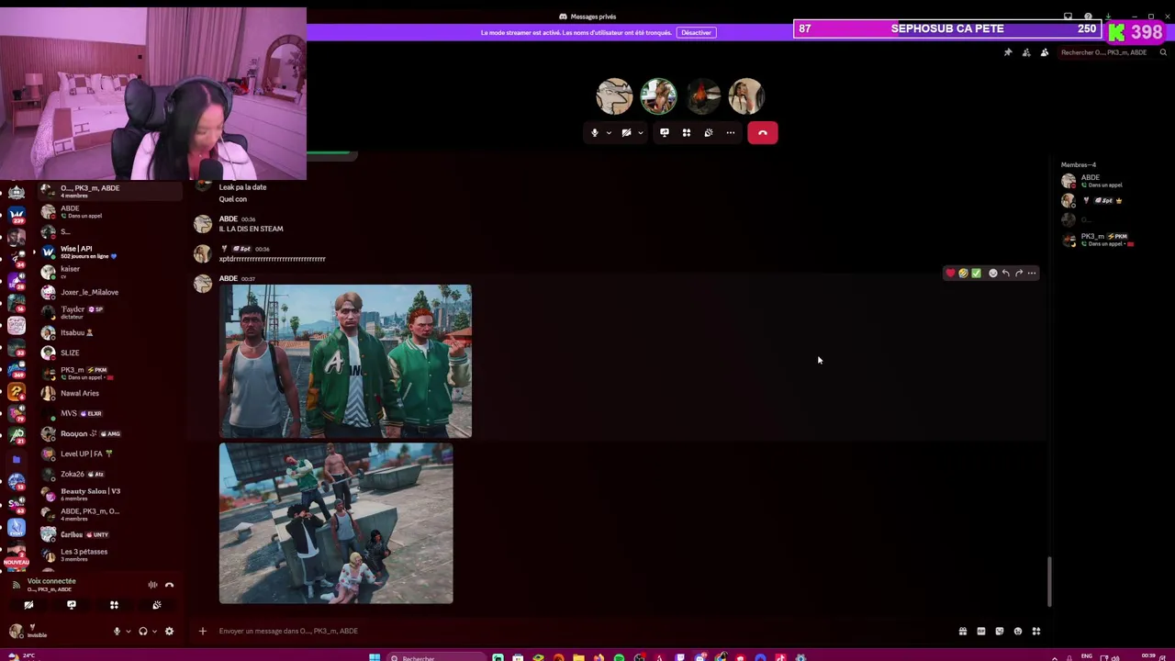This screenshot has height=661, width=1175.
Task: Open first GTA screenshot with three men
Action: click(345, 361)
